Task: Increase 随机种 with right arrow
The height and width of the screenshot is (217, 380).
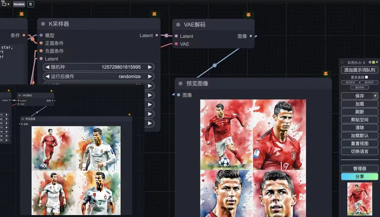Action: (150, 67)
